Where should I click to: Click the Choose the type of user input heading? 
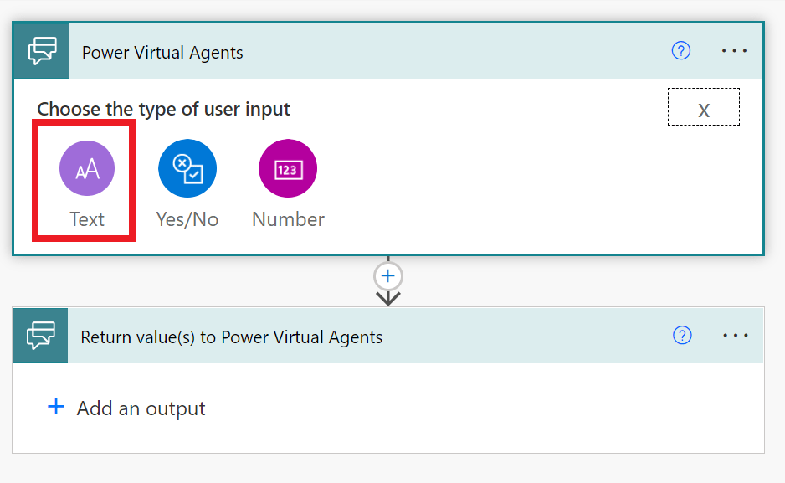point(163,109)
